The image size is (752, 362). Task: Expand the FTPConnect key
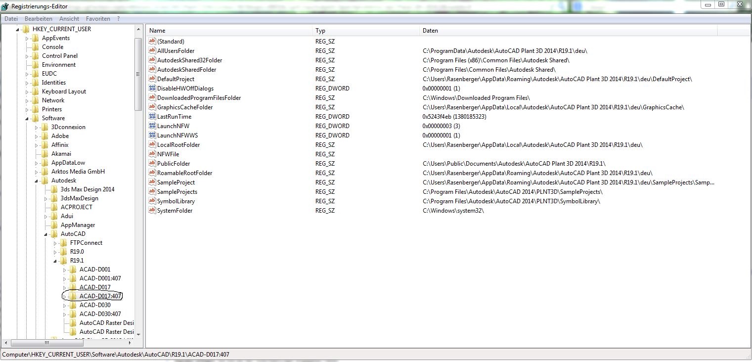55,243
